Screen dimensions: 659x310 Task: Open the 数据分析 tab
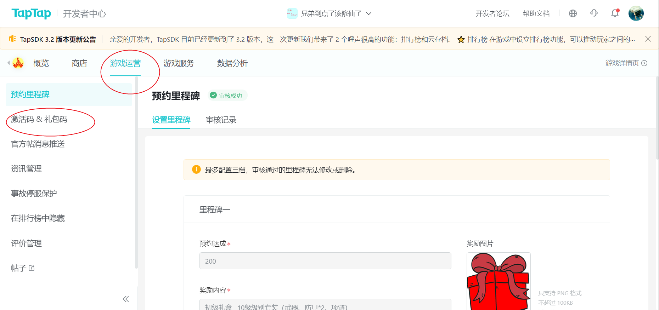[232, 63]
